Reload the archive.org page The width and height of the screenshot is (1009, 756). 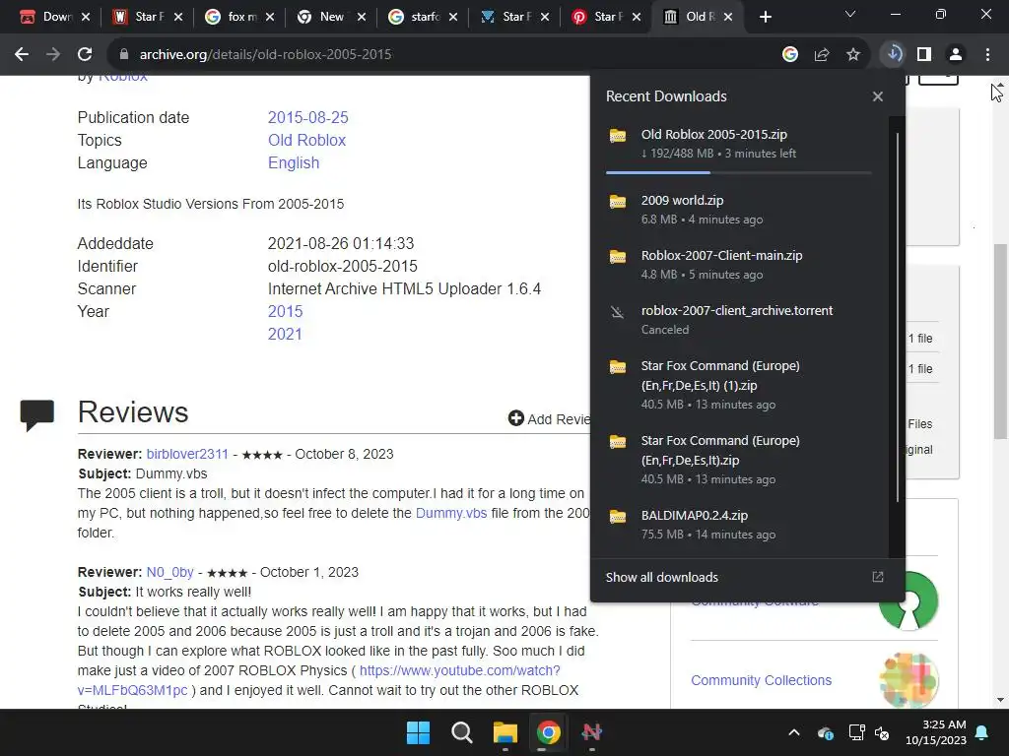[x=85, y=55]
